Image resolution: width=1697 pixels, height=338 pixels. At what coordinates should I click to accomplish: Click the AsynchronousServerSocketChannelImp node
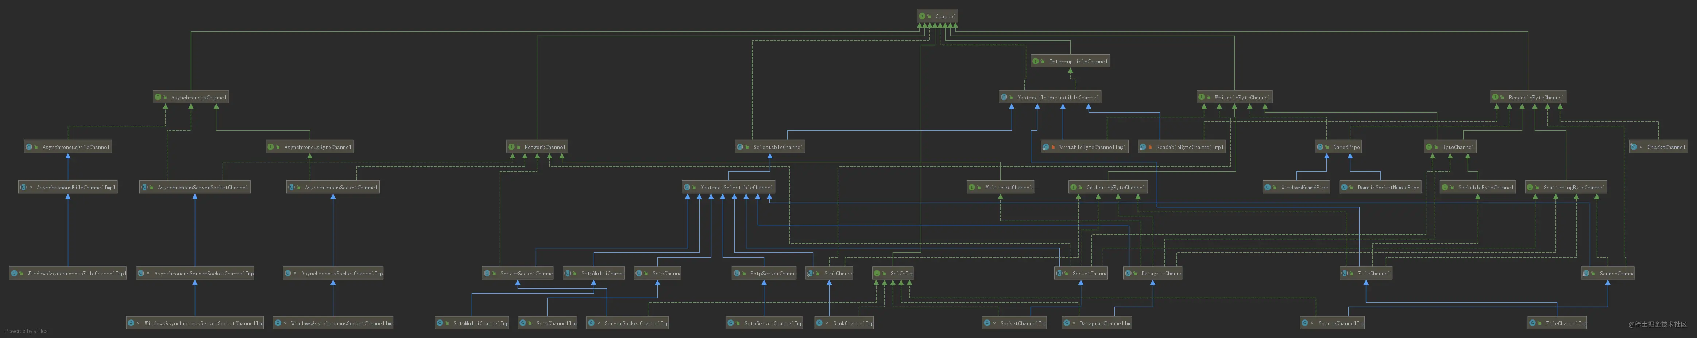pyautogui.click(x=195, y=273)
